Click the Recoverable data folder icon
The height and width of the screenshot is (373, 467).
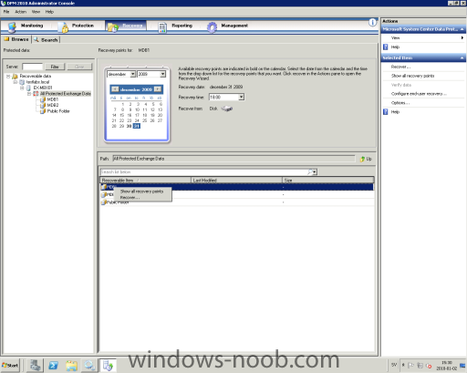pos(15,76)
